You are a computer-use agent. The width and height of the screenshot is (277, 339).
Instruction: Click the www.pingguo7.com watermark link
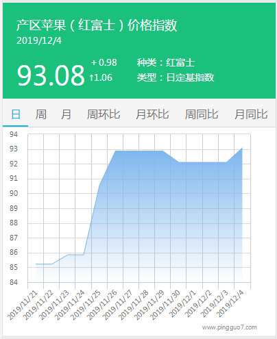coord(230,327)
